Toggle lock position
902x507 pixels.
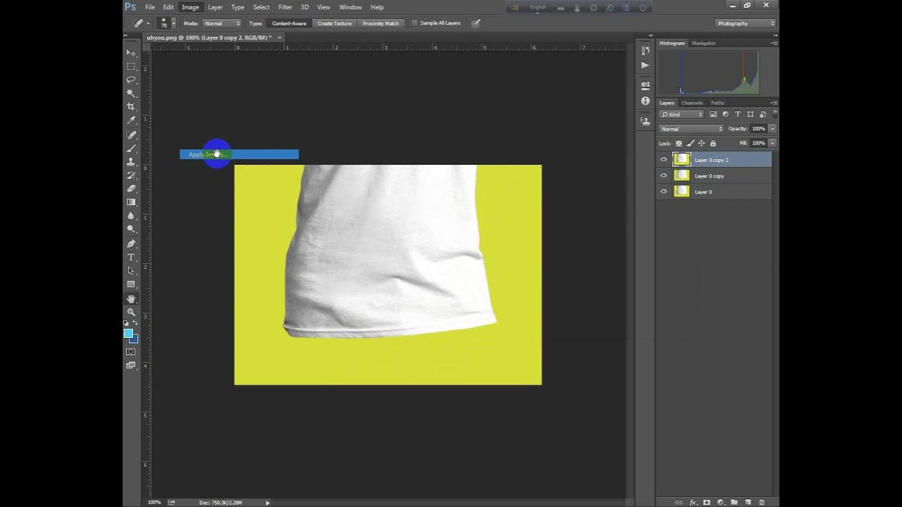pyautogui.click(x=701, y=143)
